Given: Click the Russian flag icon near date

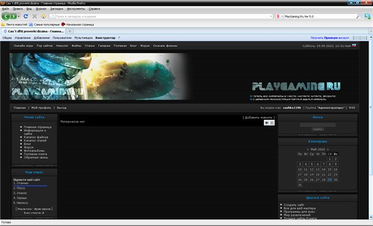Looking at the screenshot, I should [x=354, y=46].
